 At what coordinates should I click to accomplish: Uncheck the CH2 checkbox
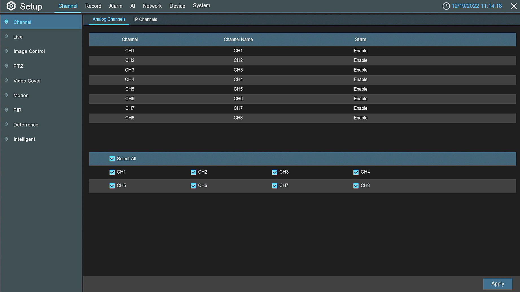click(193, 172)
